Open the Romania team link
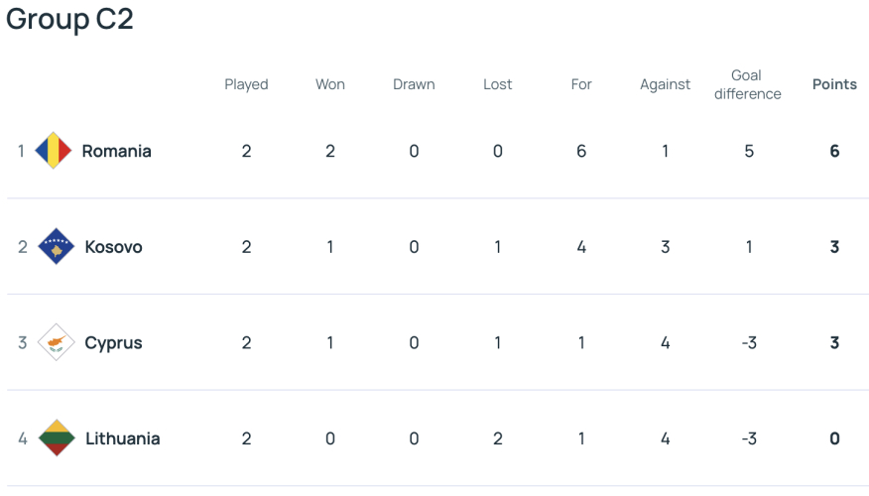Screen dimensions: 869x496 [x=116, y=151]
